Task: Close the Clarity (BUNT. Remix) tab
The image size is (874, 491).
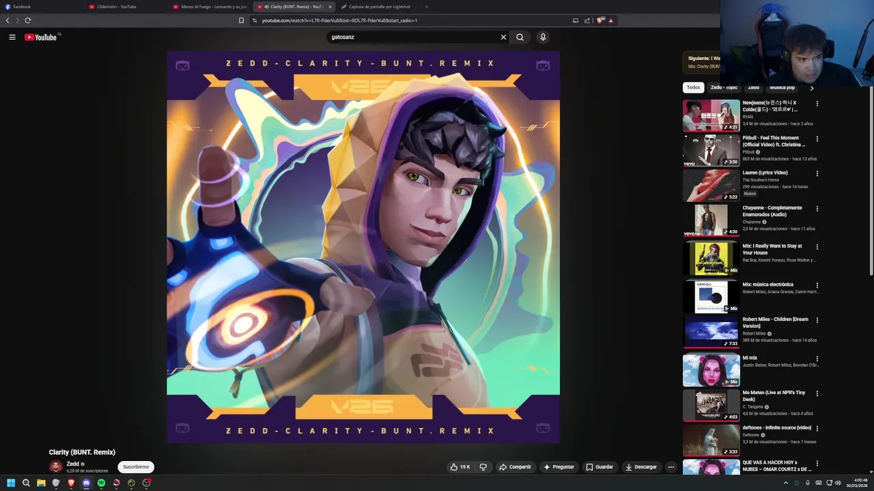Action: point(330,7)
